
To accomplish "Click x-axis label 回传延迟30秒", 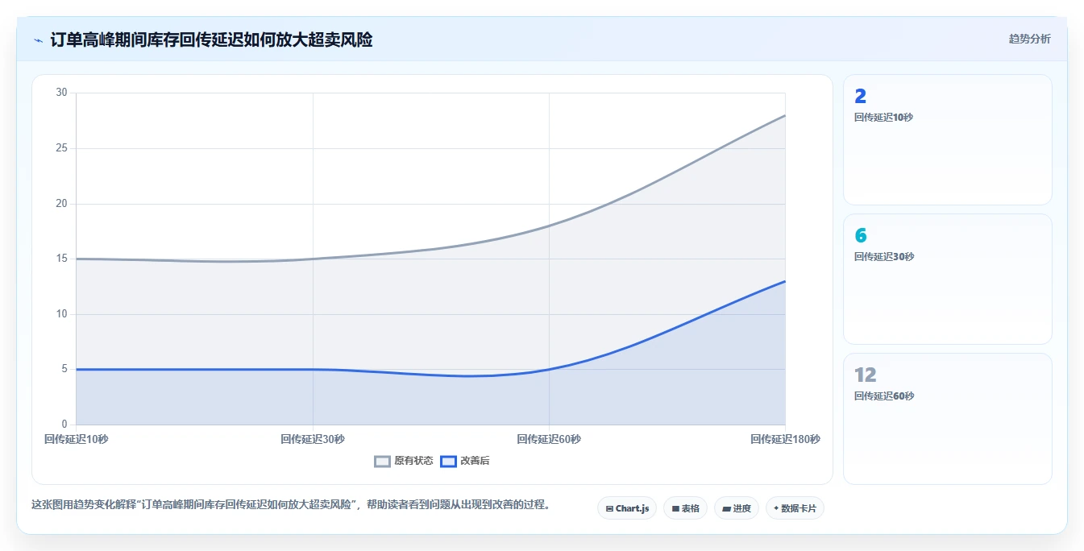I will point(313,439).
